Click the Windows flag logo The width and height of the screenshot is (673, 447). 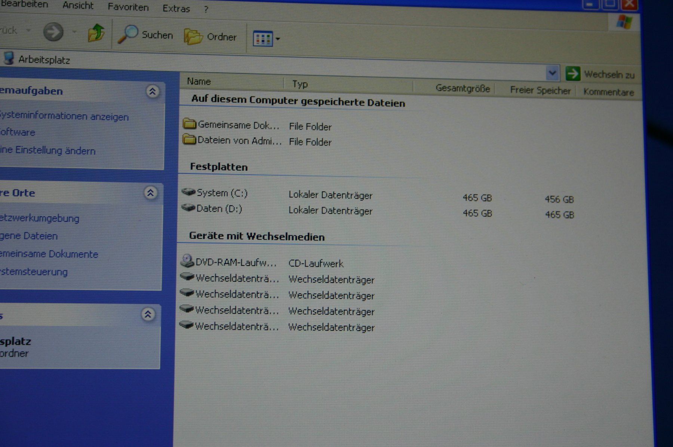[x=624, y=22]
